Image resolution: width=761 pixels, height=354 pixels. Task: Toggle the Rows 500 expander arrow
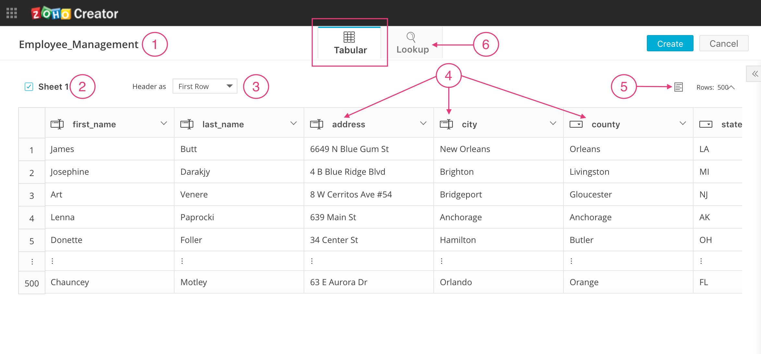732,87
